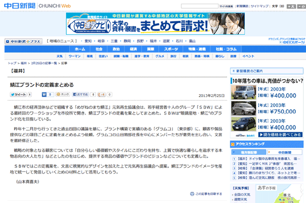Screen dimensions: 306x203
Task: Select the 石川 regional news link
Action: pos(179,41)
